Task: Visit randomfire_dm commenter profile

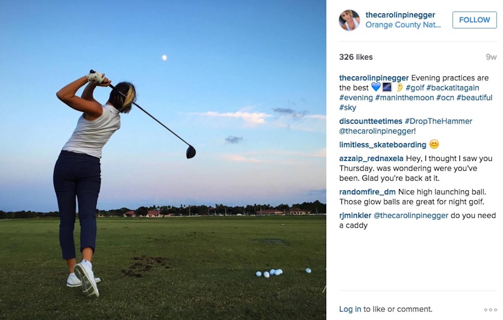Action: click(x=367, y=192)
